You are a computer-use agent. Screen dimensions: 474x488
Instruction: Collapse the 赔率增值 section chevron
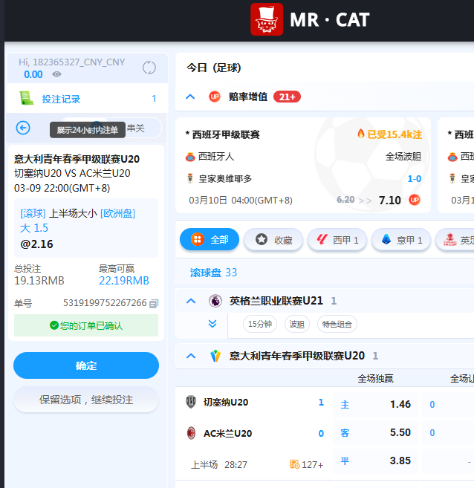click(x=190, y=97)
